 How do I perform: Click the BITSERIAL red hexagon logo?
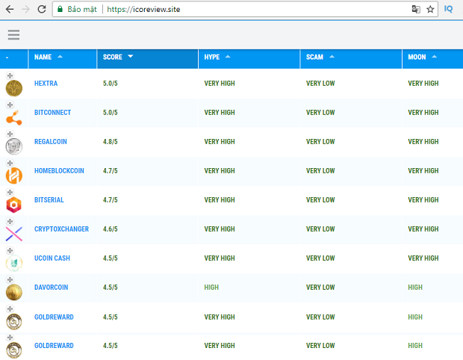(14, 205)
